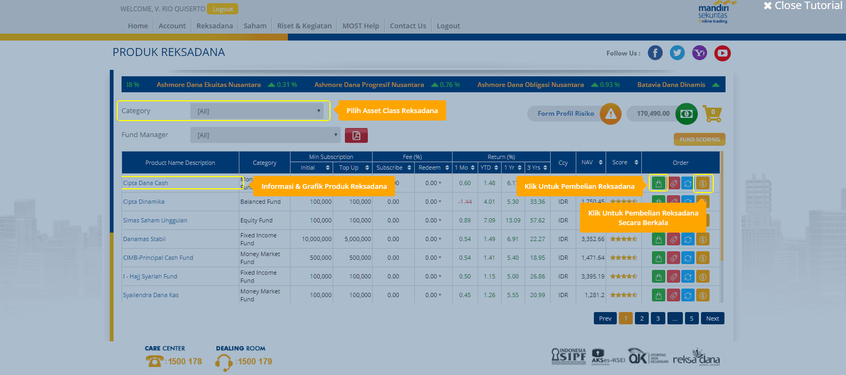Click the fund table's vertical scrollbar
Viewport: 846px width, 375px height.
pyautogui.click(x=722, y=213)
